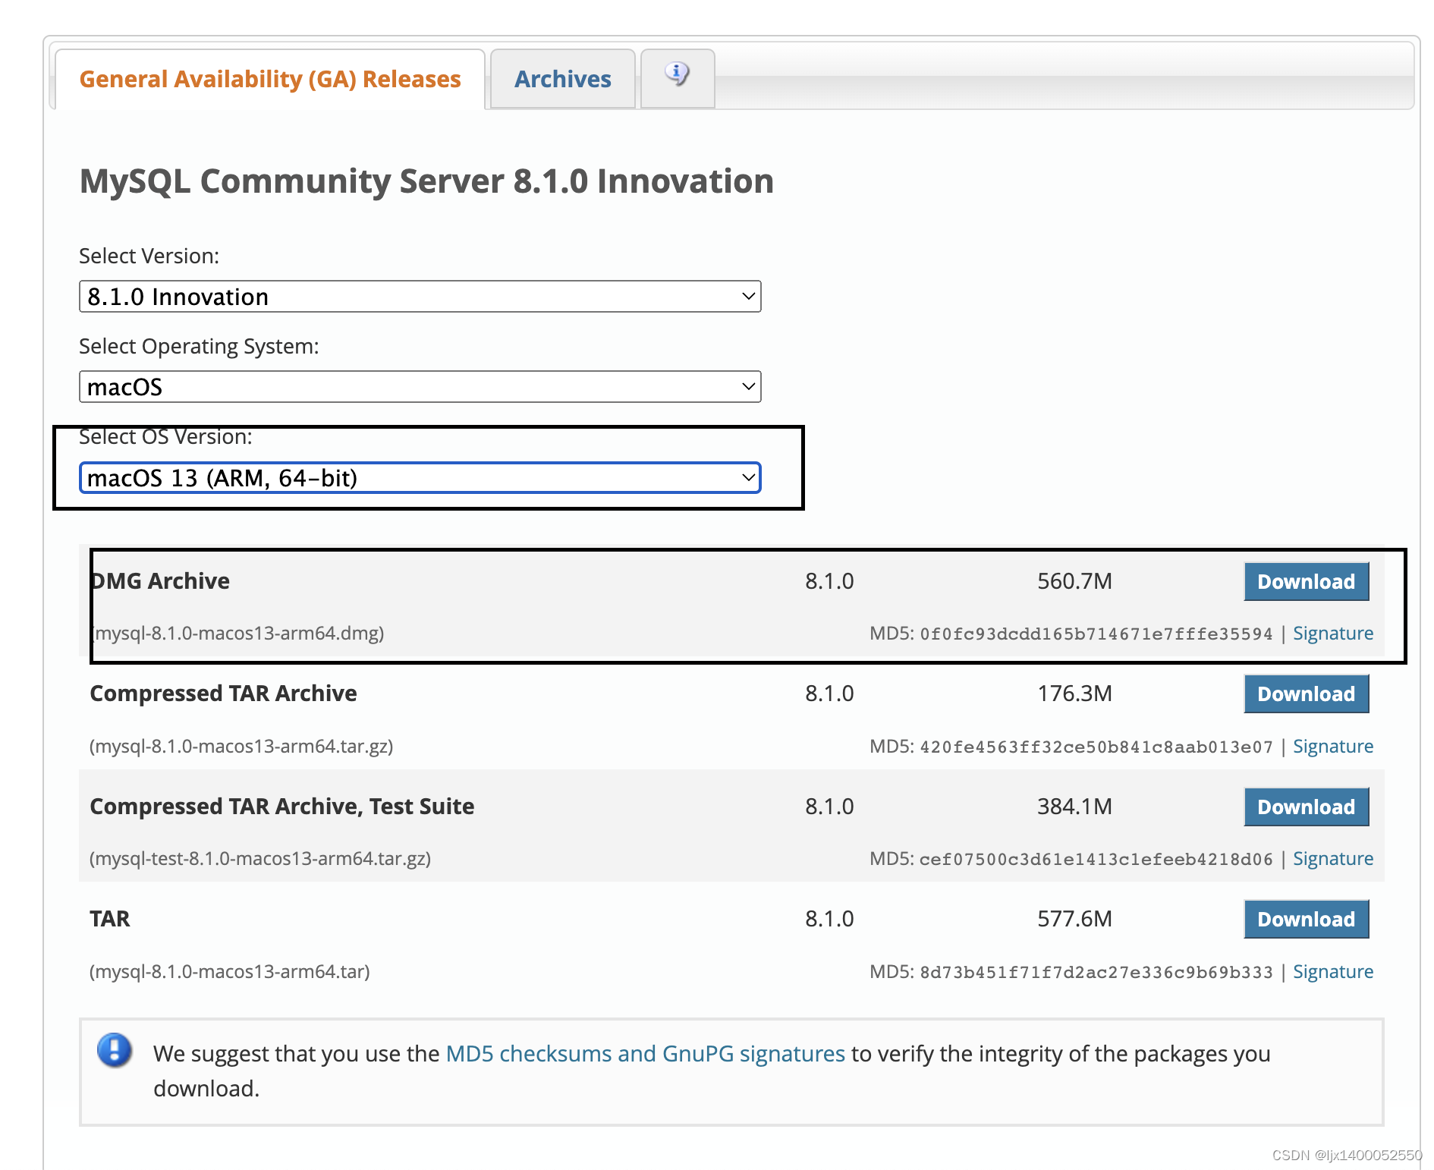This screenshot has width=1434, height=1170.
Task: Click the 8.1.0 version in DMG row
Action: pyautogui.click(x=829, y=582)
